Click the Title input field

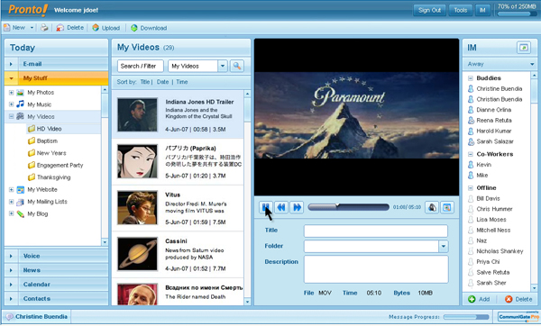[x=376, y=231]
